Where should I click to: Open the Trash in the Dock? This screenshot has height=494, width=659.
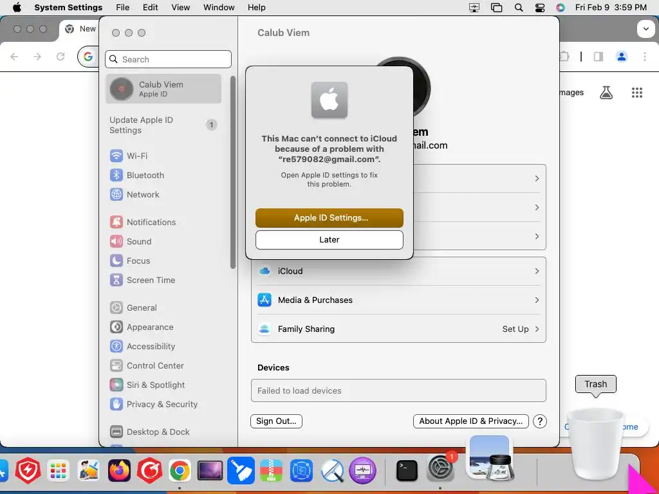[595, 444]
